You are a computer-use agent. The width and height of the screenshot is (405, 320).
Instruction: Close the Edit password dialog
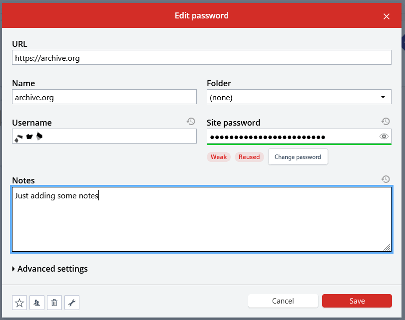pyautogui.click(x=387, y=16)
